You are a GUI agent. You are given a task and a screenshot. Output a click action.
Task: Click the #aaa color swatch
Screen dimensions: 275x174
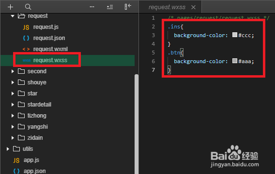(x=235, y=61)
